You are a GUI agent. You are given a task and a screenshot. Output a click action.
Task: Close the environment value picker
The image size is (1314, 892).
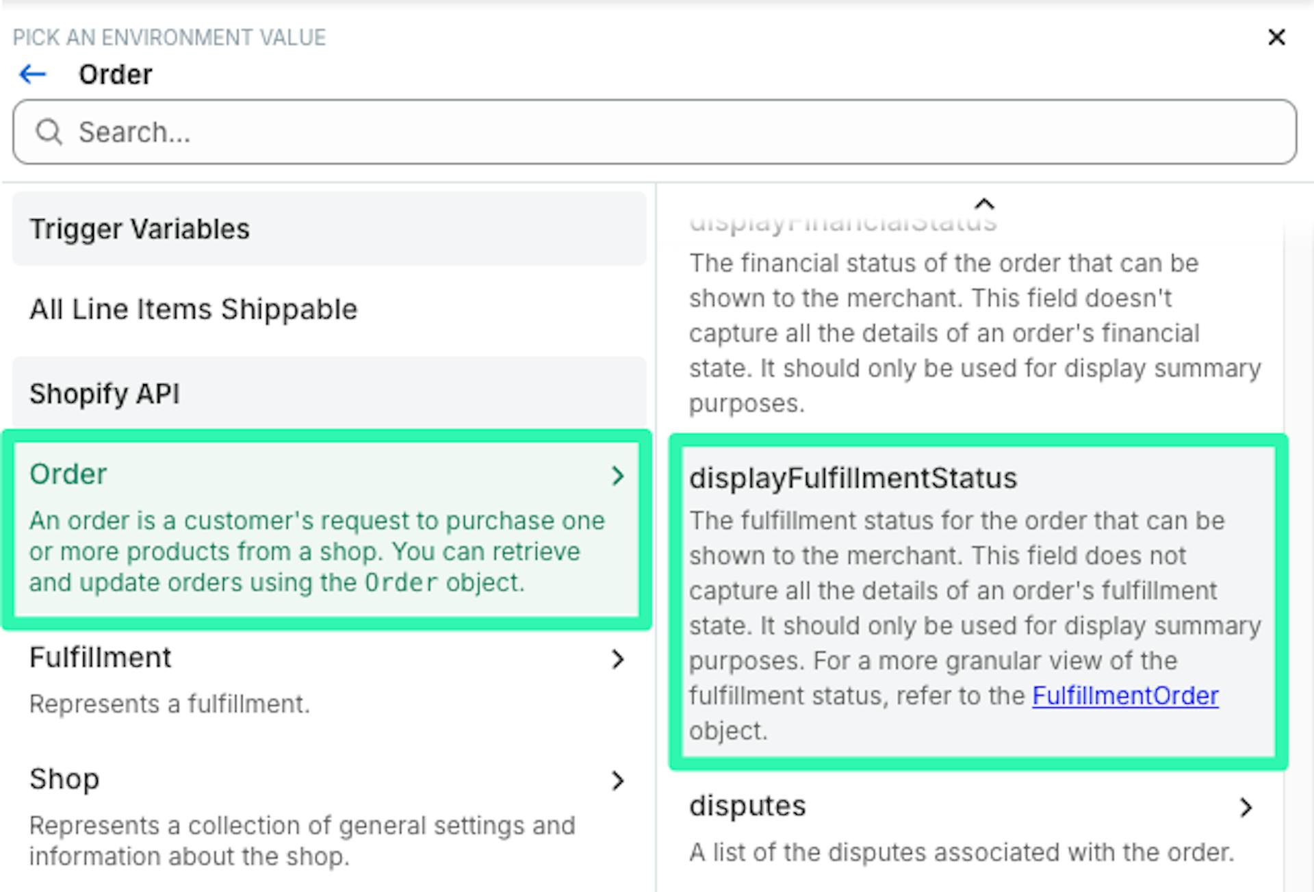1276,37
